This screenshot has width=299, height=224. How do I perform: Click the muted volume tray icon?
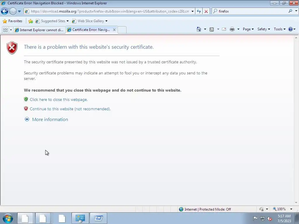click(270, 218)
